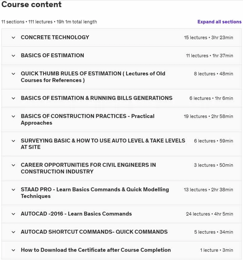The width and height of the screenshot is (243, 260).
Task: Open the CAREER OPPORTUNITIES section chevron
Action: click(13, 165)
